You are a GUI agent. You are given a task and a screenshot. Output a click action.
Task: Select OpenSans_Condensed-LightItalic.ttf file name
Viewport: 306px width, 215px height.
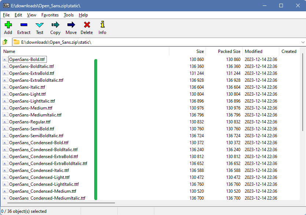coord(44,184)
